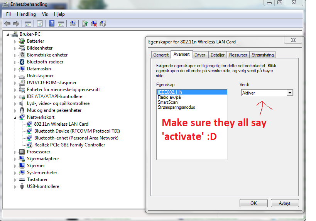Select Bluetooth-radioer in device tree
The height and width of the screenshot is (221, 316).
coord(45,62)
